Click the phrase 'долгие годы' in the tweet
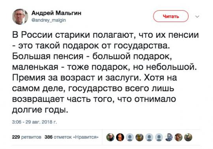This screenshot has height=149, width=213. coord(40,109)
